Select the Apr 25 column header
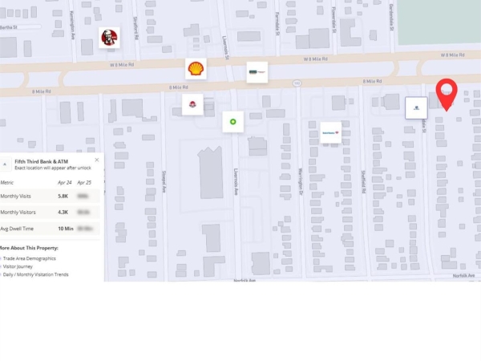Viewport: 481px width, 361px height. [x=84, y=183]
